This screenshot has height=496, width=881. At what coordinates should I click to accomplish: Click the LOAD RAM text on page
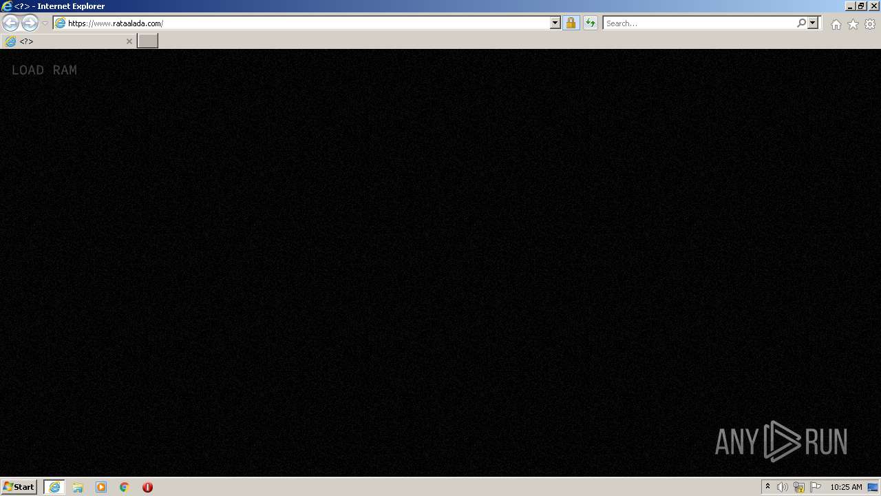[44, 70]
